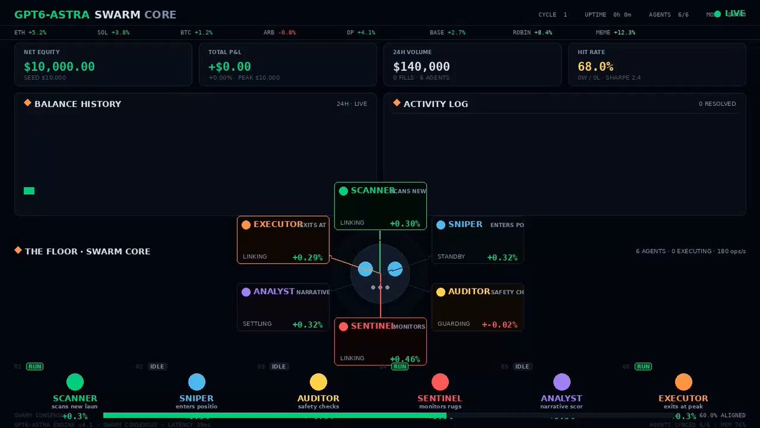Click the OP +4.1% ticker entry
Viewport: 760px width, 428px height.
361,32
